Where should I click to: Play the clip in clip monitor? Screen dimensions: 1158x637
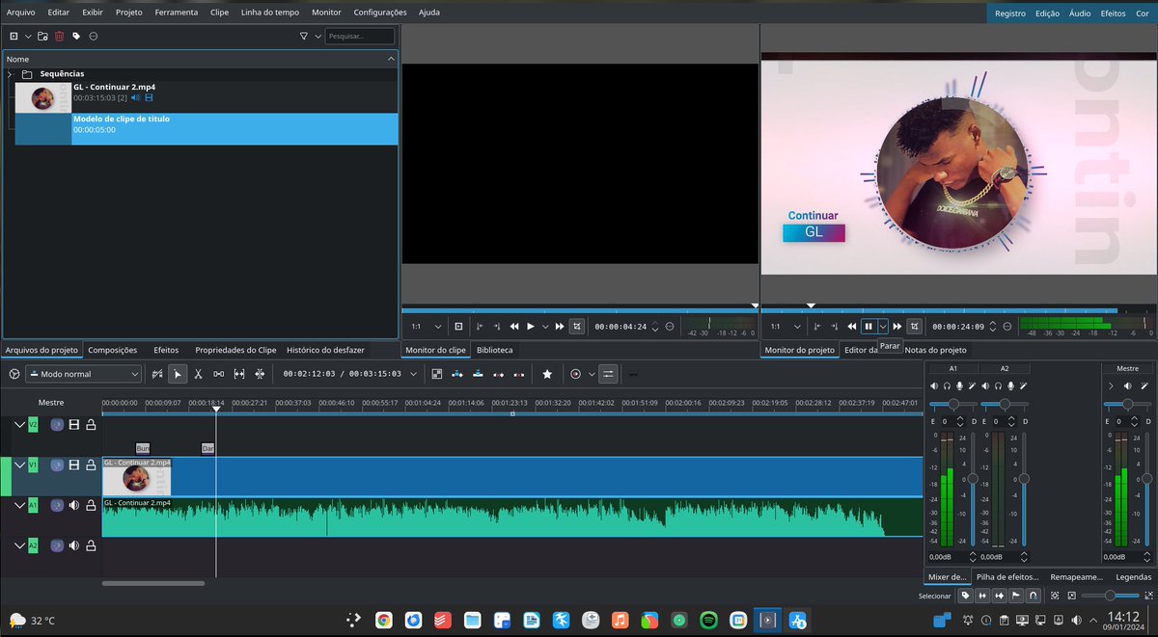(x=530, y=327)
